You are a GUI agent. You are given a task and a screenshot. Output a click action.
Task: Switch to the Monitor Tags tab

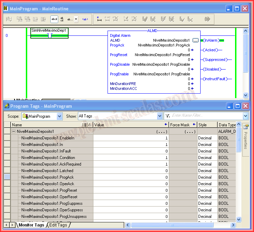[31, 225]
